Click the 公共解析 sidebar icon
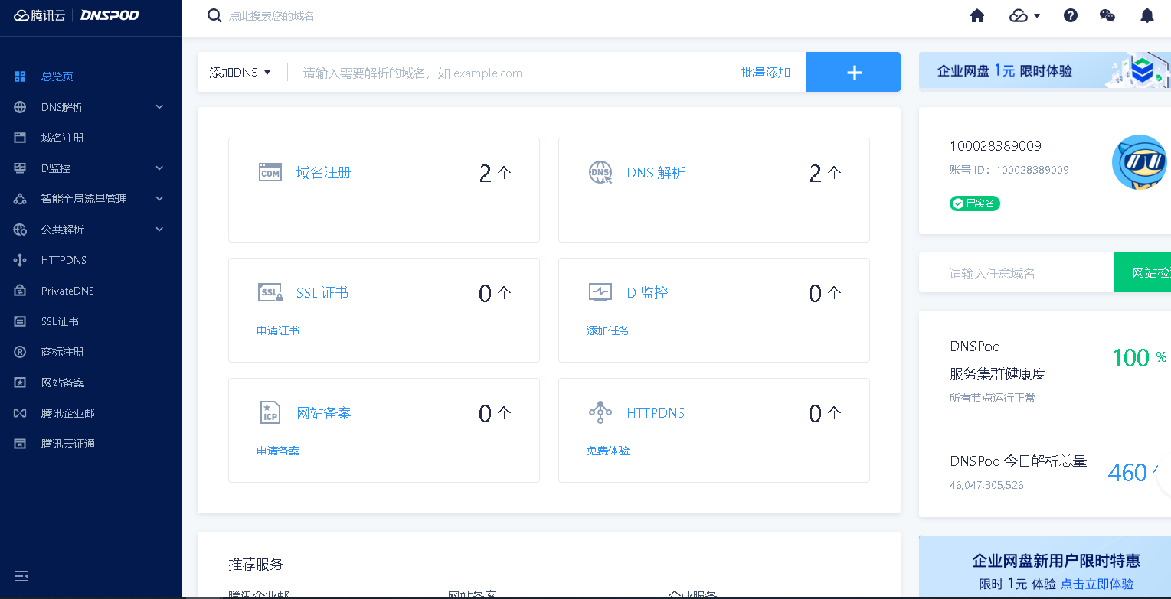 click(20, 230)
